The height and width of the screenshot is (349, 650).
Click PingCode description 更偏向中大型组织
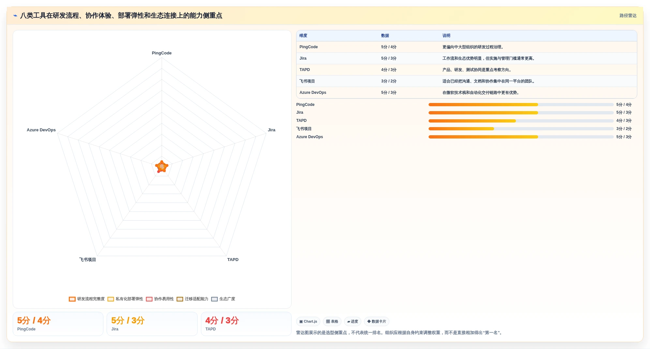[x=474, y=47]
